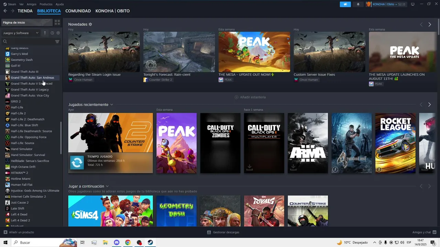The height and width of the screenshot is (247, 440).
Task: Expand the Jugados recientemente shelf dropdown
Action: 111,105
